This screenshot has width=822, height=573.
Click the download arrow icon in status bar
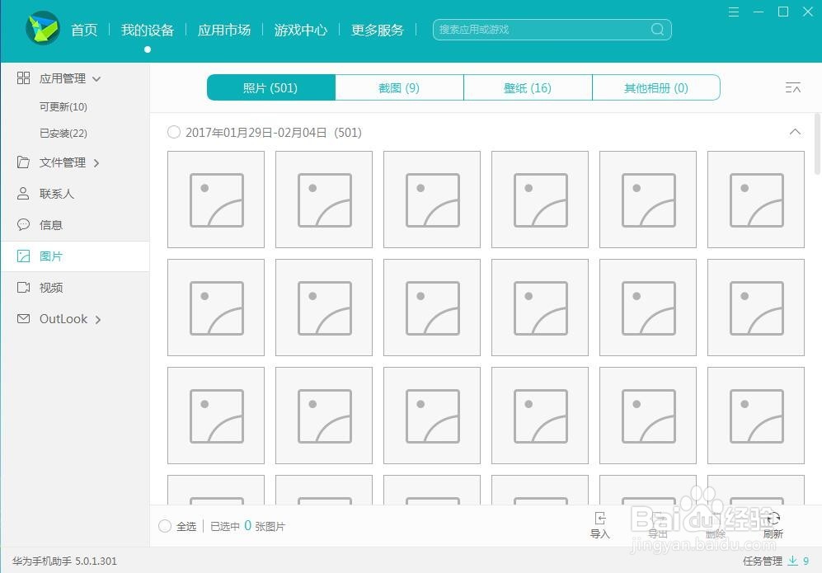tap(792, 561)
